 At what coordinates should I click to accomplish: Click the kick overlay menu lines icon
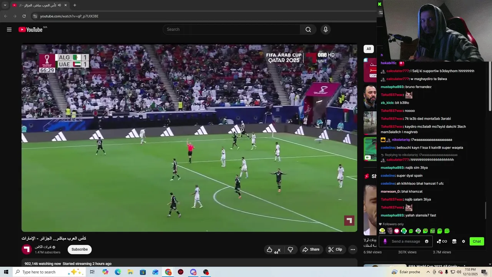coord(381,12)
